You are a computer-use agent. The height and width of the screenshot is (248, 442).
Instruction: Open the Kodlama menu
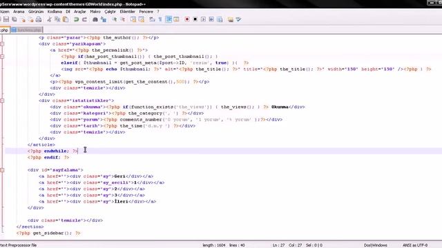pyautogui.click(x=55, y=12)
